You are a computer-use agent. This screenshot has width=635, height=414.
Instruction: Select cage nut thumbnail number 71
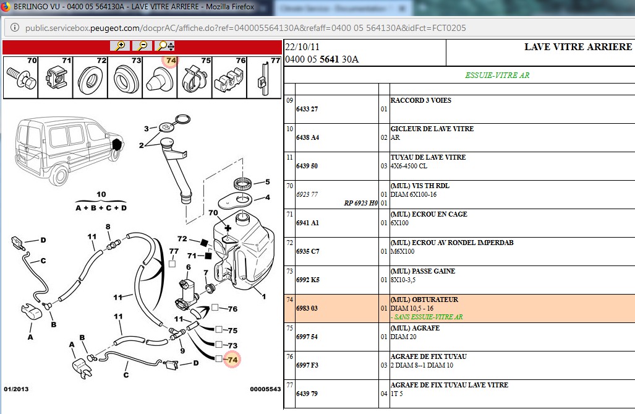click(x=55, y=77)
